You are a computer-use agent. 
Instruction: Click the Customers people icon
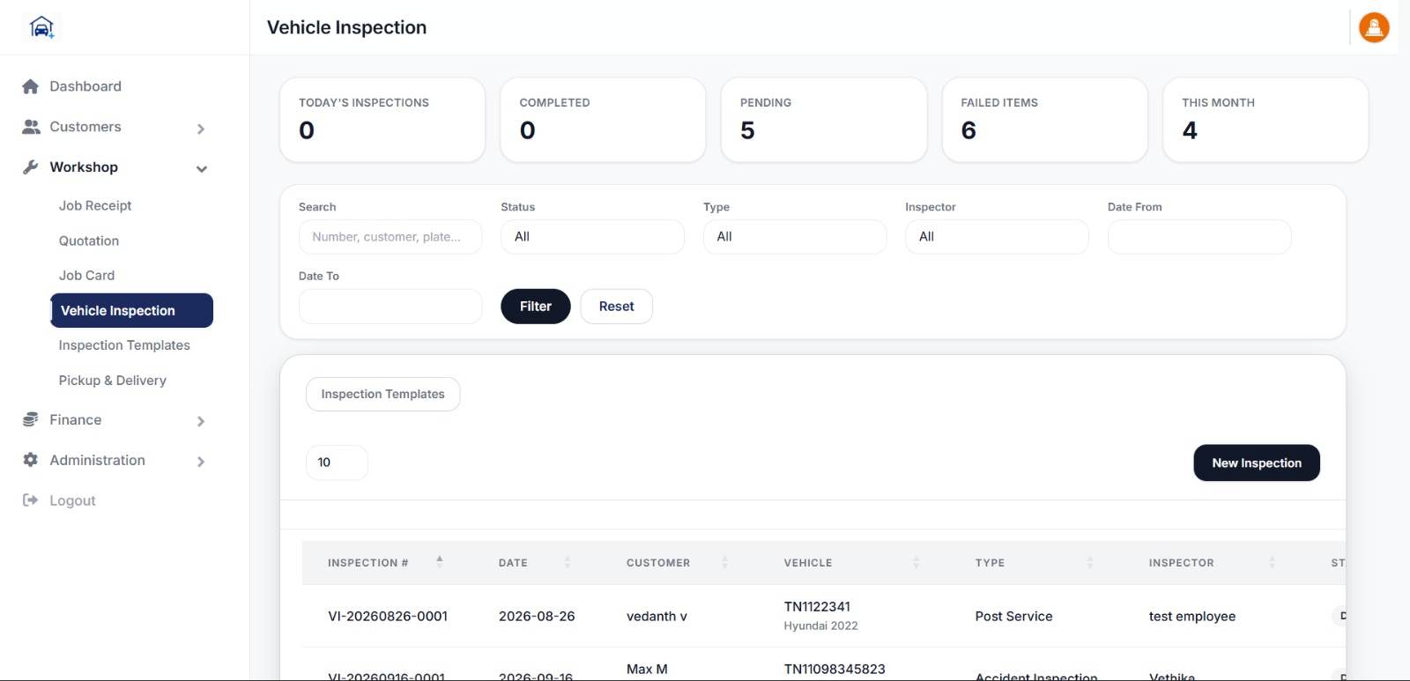[31, 127]
